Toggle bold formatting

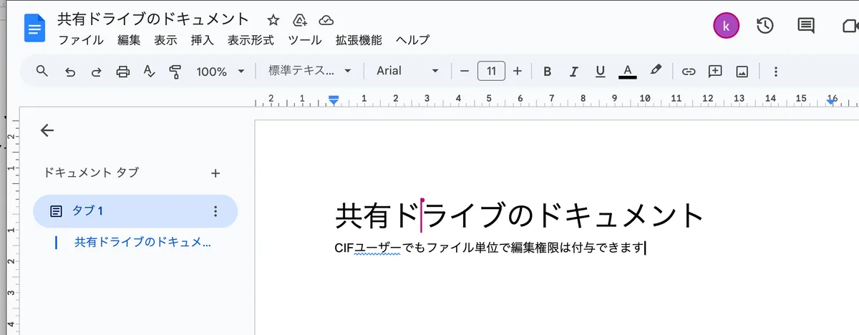point(548,72)
